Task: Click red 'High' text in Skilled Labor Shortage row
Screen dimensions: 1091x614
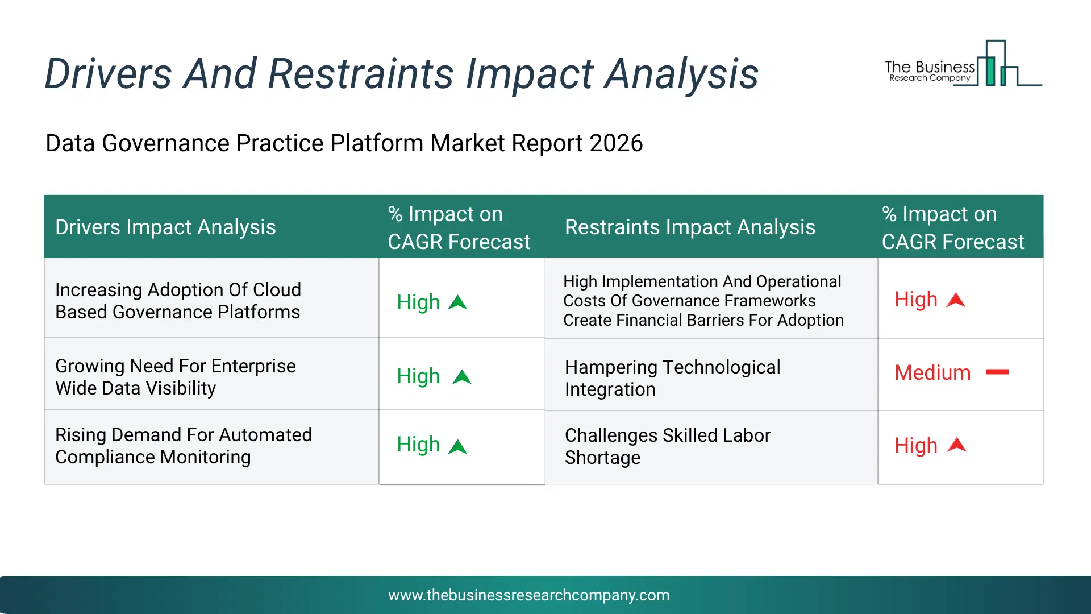Action: click(x=916, y=446)
